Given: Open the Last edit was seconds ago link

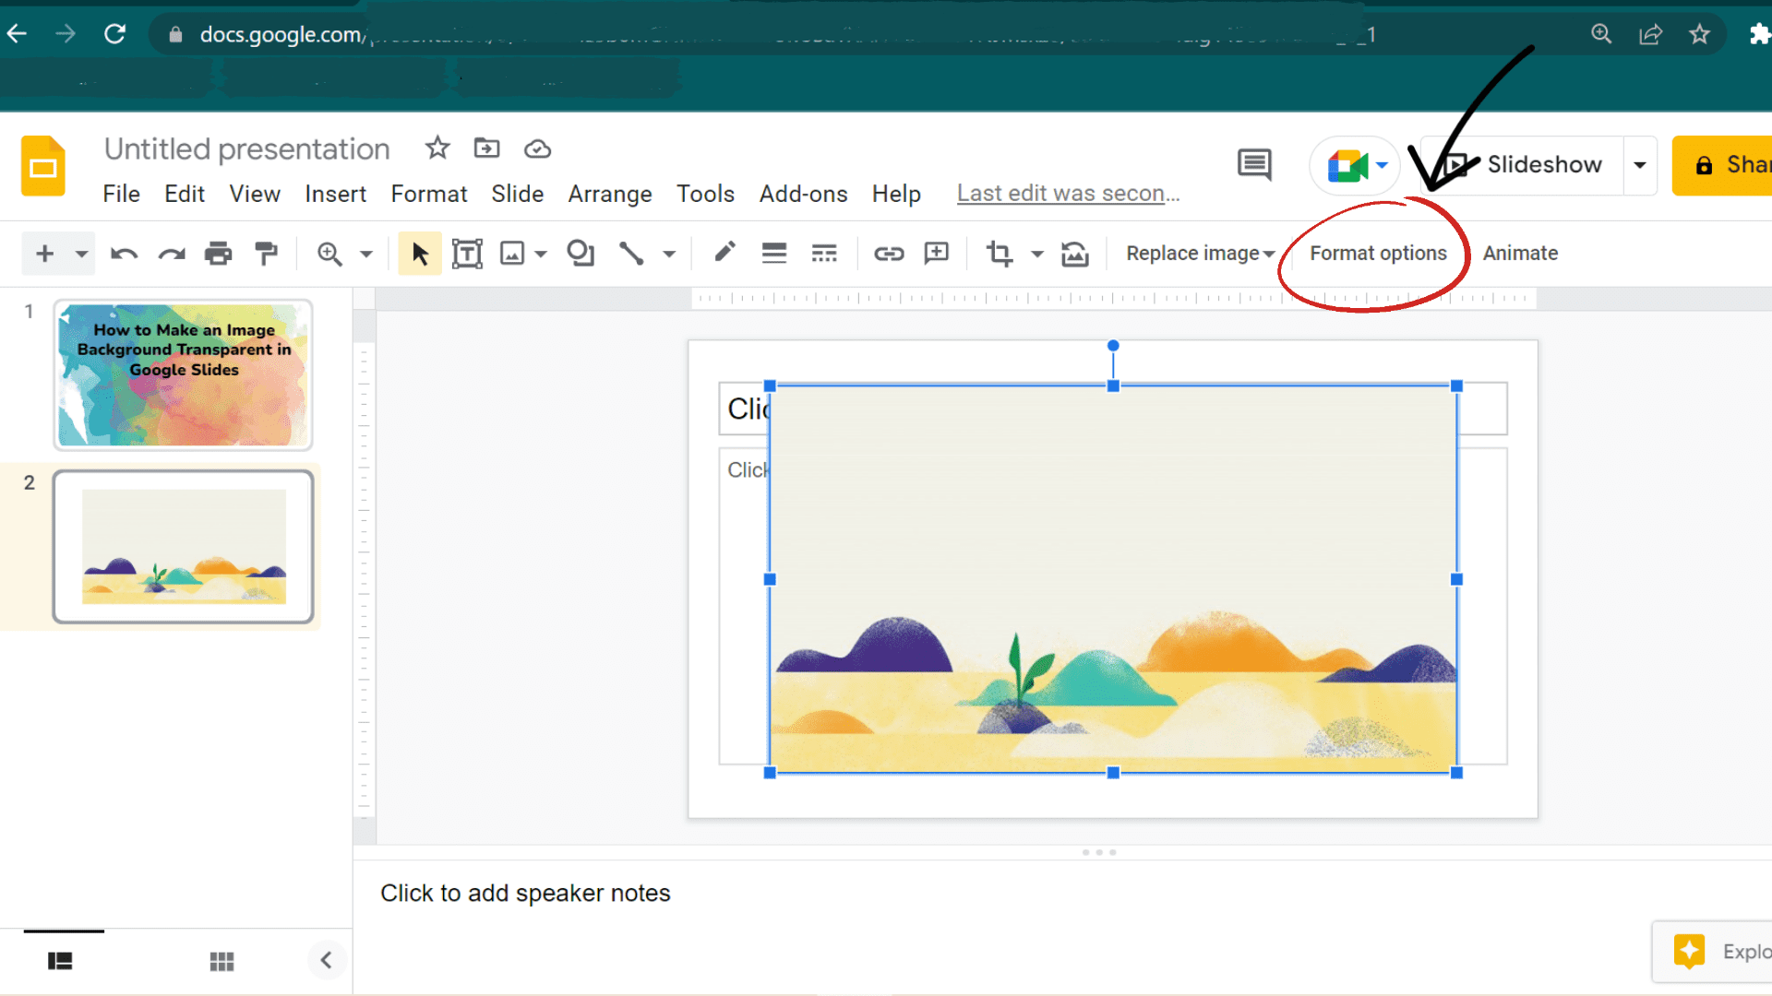Looking at the screenshot, I should 1069,194.
